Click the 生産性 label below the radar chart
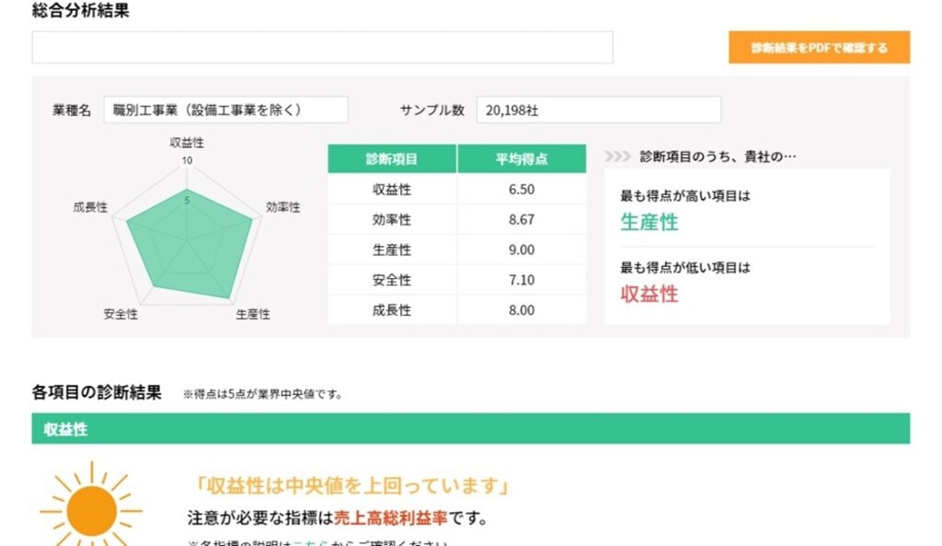942x546 pixels. tap(253, 314)
